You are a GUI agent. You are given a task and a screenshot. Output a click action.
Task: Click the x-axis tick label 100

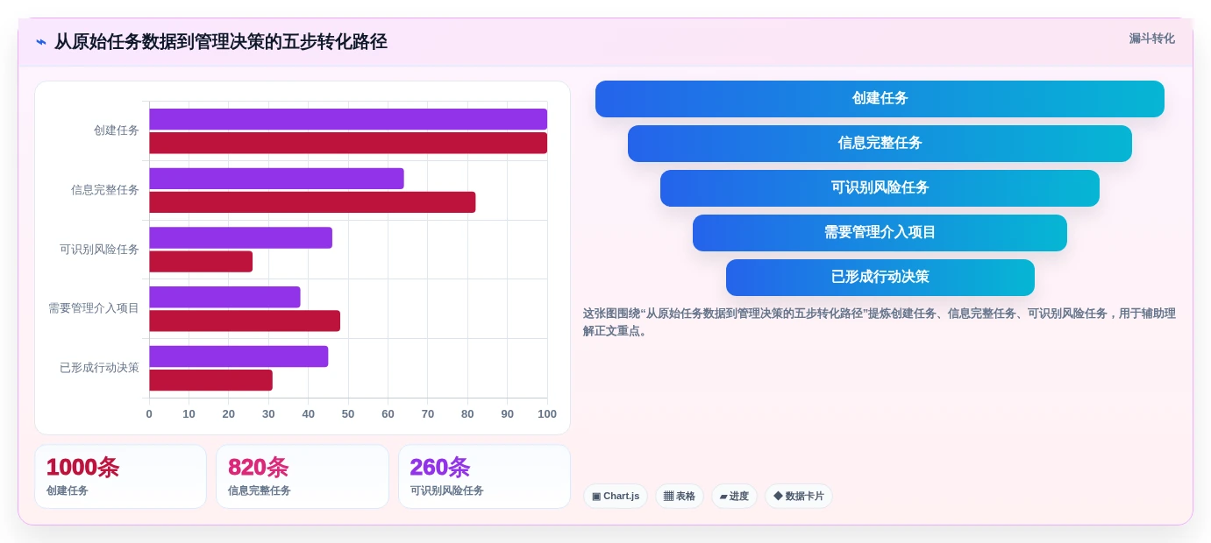tap(547, 414)
